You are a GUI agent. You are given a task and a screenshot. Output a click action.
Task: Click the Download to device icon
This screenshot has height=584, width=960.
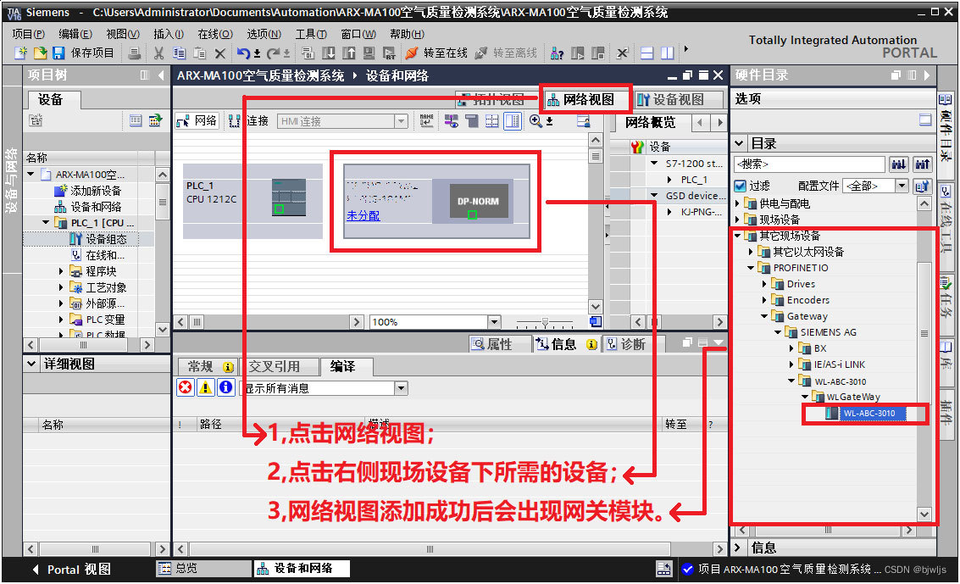[x=329, y=53]
